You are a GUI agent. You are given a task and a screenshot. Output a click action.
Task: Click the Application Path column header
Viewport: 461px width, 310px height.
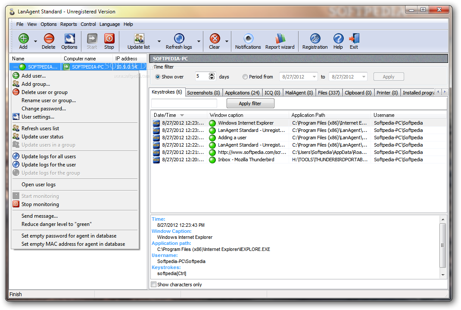[x=330, y=115]
